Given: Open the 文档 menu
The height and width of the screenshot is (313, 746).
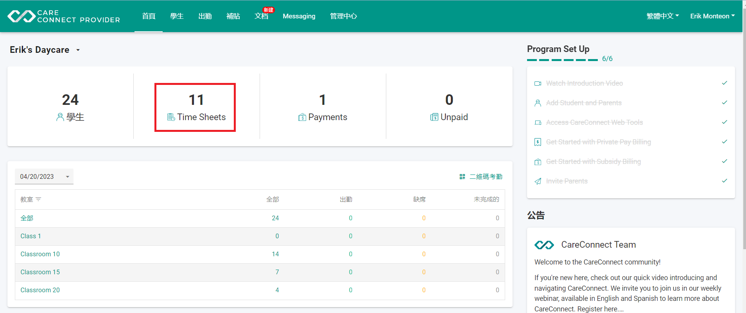Looking at the screenshot, I should point(261,16).
